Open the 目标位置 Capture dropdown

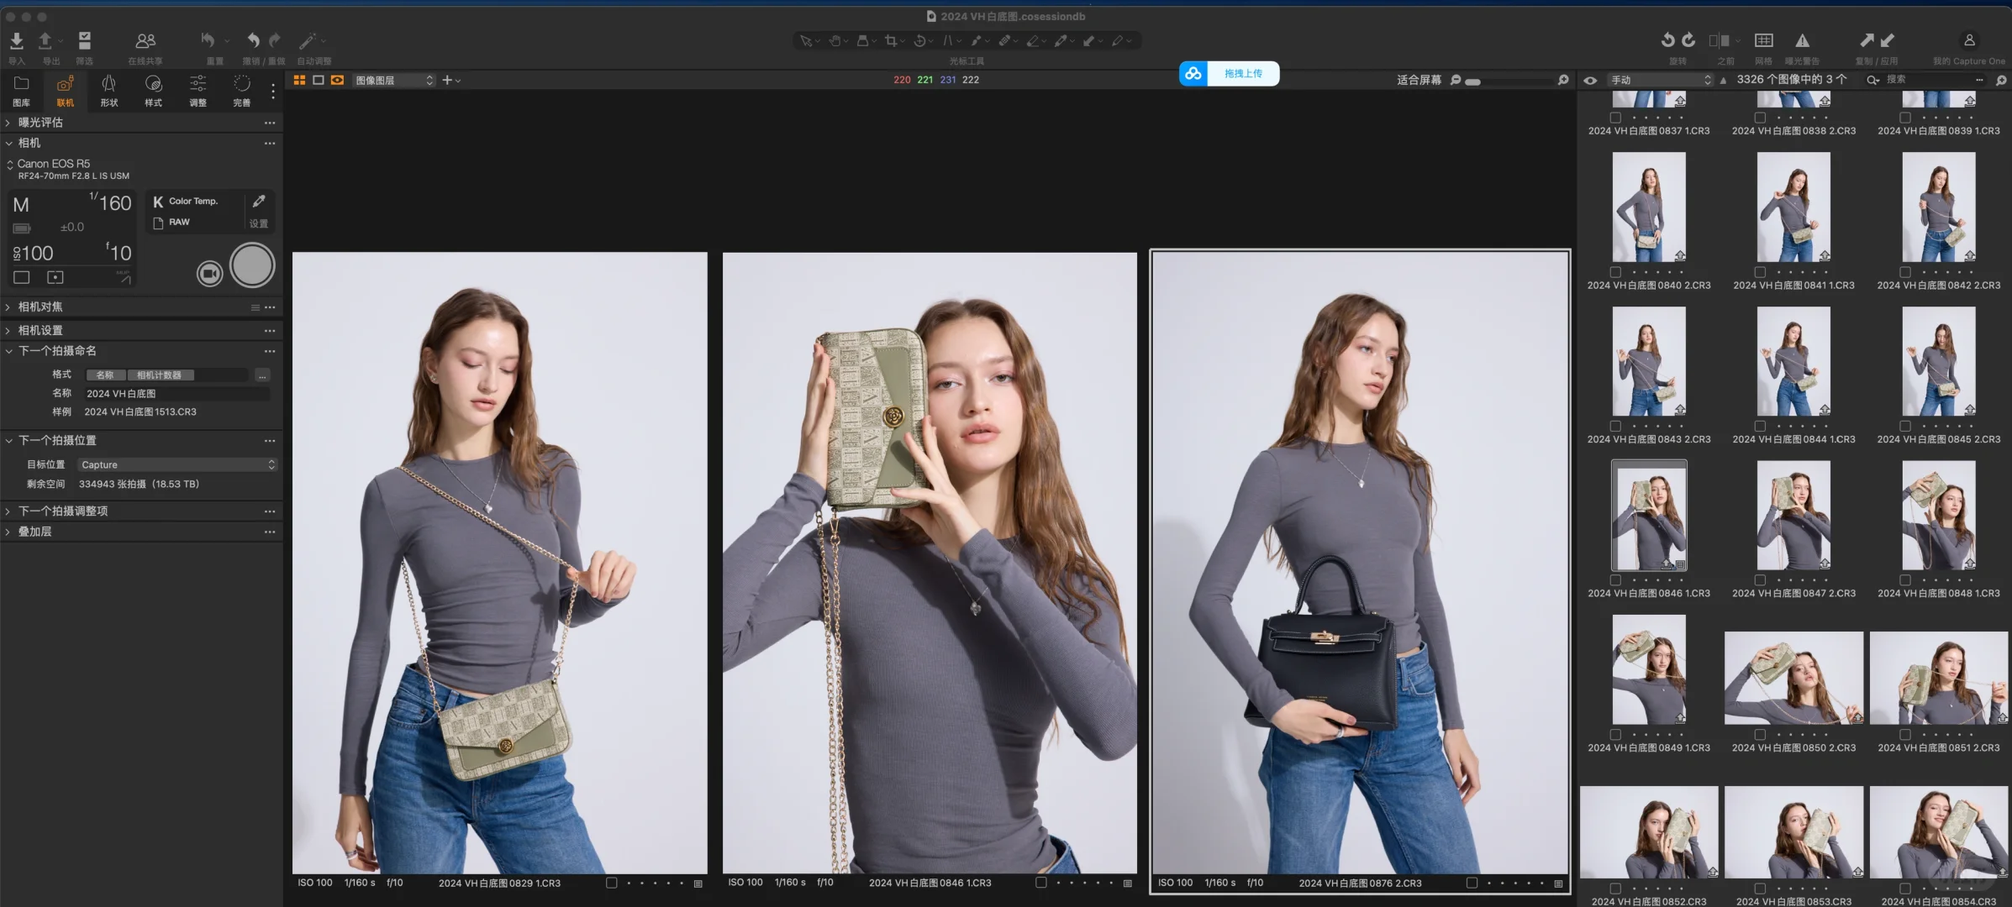click(x=176, y=464)
